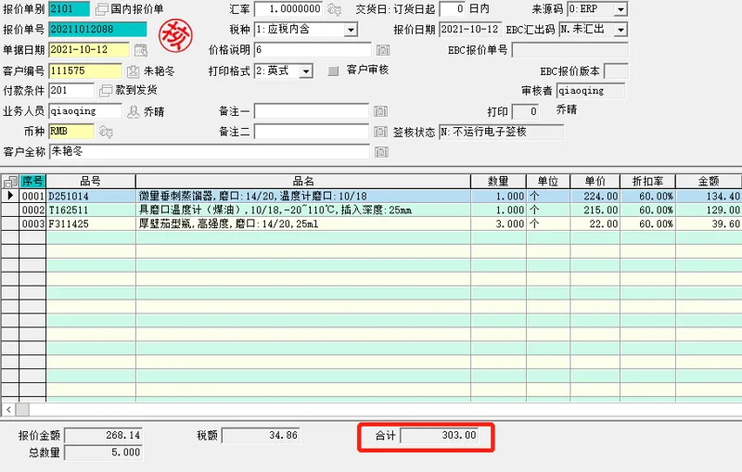Click product name 具磨口温度计 cell

click(x=303, y=210)
